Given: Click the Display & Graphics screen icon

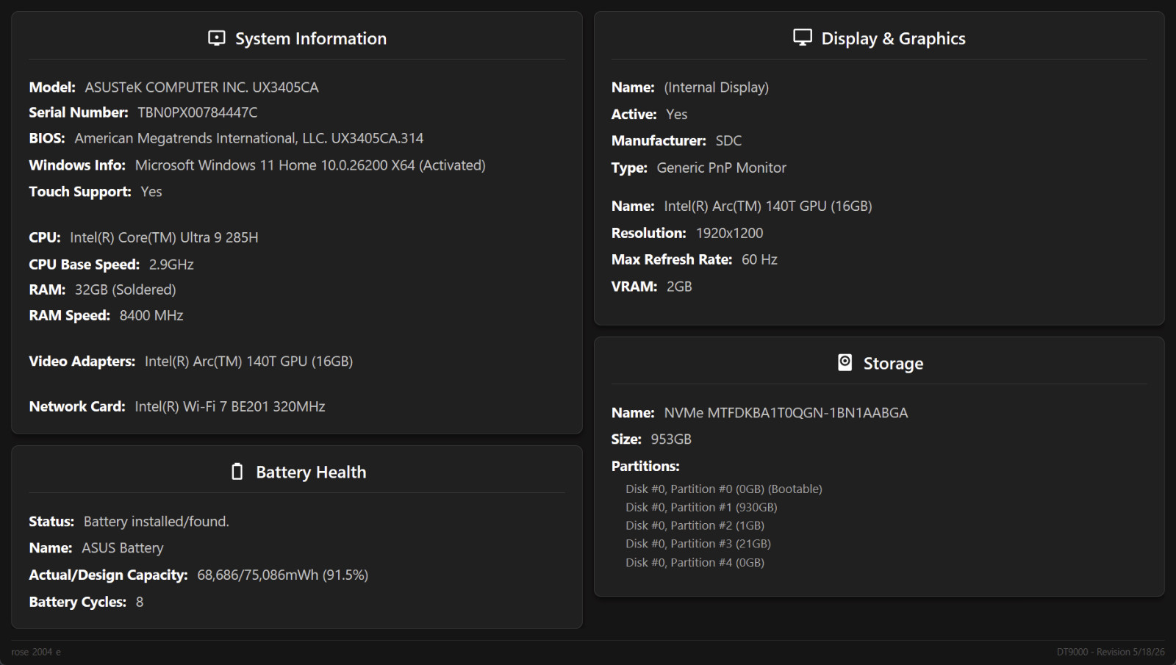Looking at the screenshot, I should pyautogui.click(x=803, y=37).
